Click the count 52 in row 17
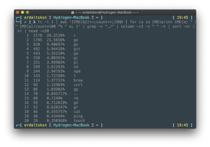210x147 pixels. pos(35,107)
